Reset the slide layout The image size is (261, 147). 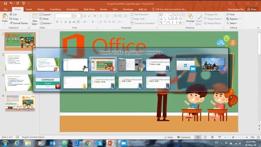click(x=44, y=19)
